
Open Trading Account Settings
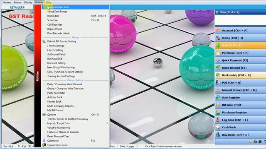point(61,76)
